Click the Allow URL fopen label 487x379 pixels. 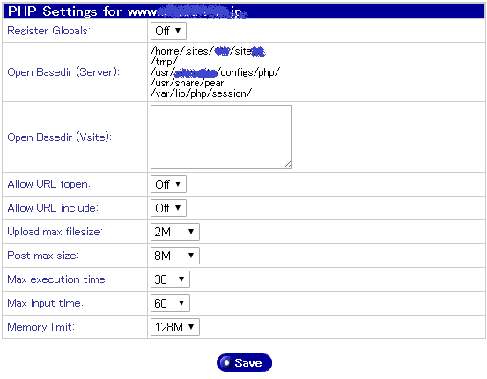tap(48, 184)
